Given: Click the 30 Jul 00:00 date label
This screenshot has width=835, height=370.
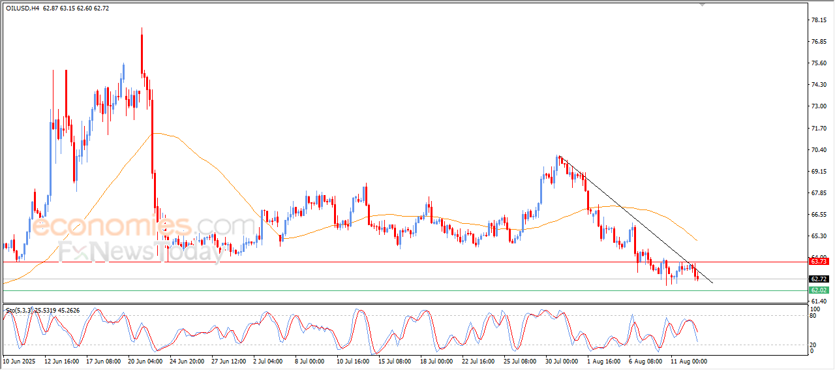Looking at the screenshot, I should pos(562,360).
